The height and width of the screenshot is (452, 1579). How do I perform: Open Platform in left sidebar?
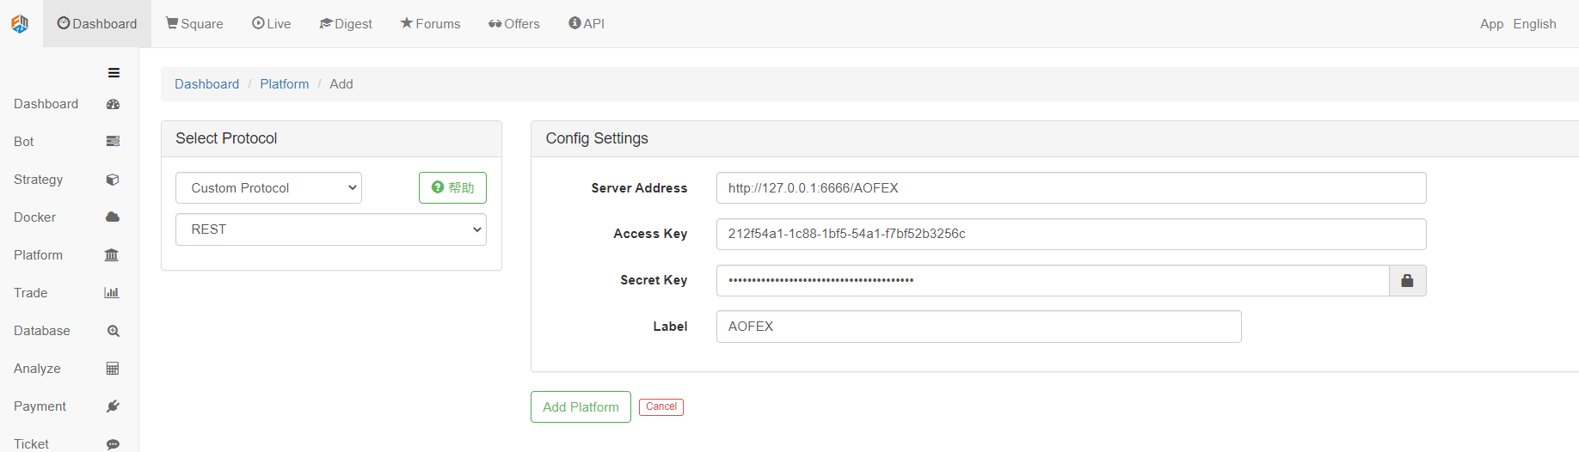tap(38, 255)
